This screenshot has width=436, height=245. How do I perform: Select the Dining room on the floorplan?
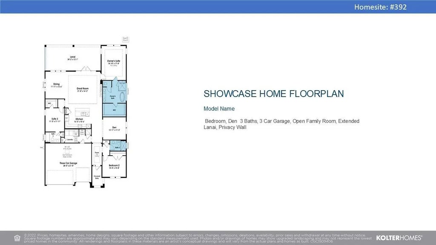(x=57, y=85)
